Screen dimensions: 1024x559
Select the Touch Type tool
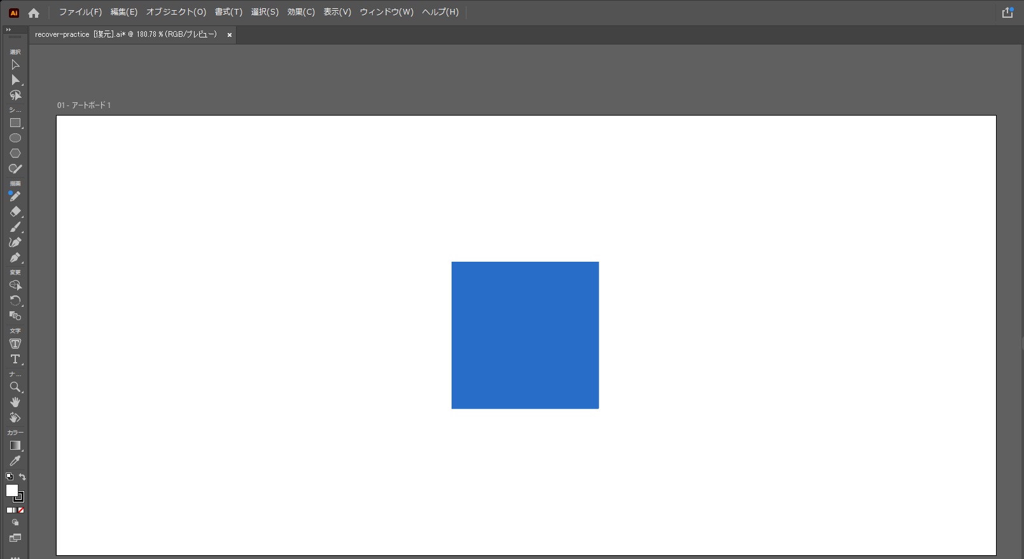tap(15, 344)
